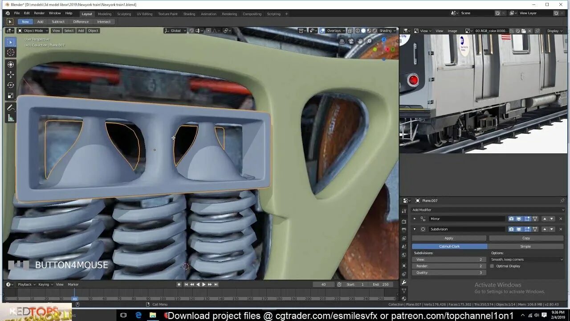Viewport: 570px width, 321px height.
Task: Open the Render menu
Action: 39,13
